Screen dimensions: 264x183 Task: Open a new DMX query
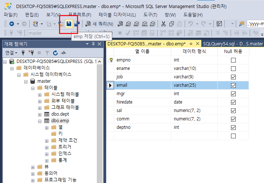136,24
